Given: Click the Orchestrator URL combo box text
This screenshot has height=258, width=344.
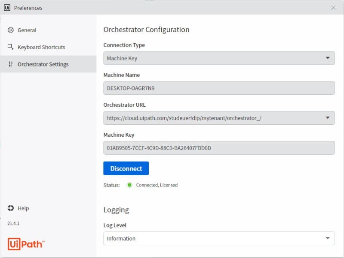Looking at the screenshot, I should [x=184, y=118].
